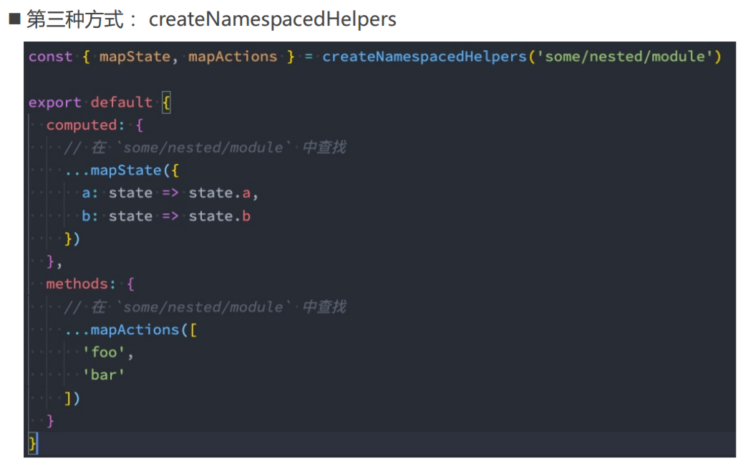Click the export keyword
Screen dimensions: 748x463
coord(55,102)
